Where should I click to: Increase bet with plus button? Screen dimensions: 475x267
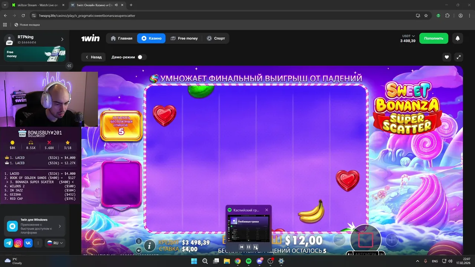pos(392,240)
